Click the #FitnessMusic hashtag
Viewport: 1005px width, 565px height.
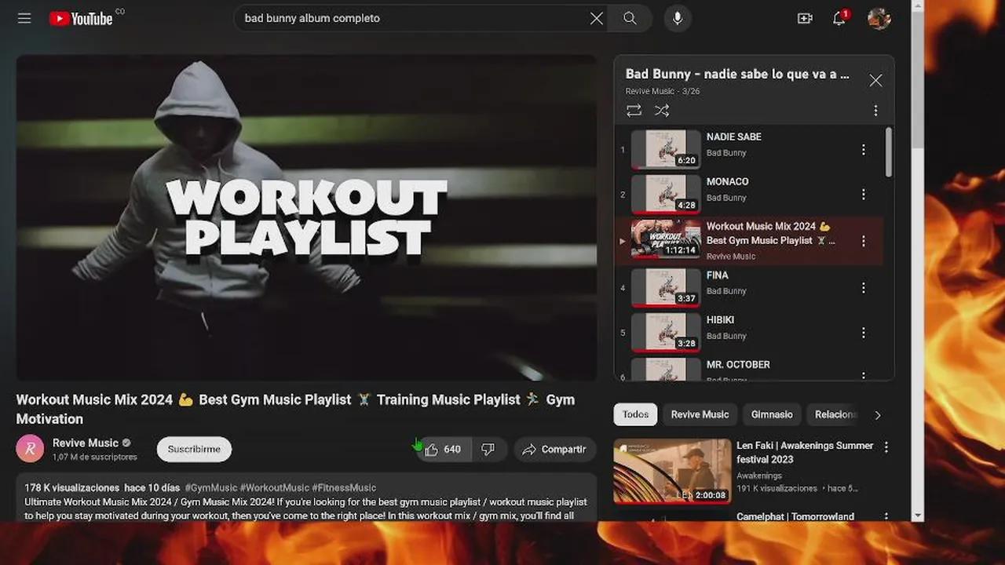(x=344, y=488)
